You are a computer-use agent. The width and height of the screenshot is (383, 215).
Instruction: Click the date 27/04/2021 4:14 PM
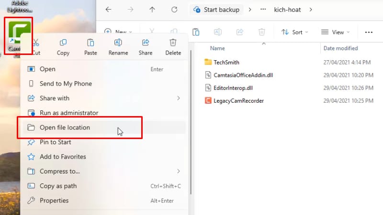coord(347,63)
